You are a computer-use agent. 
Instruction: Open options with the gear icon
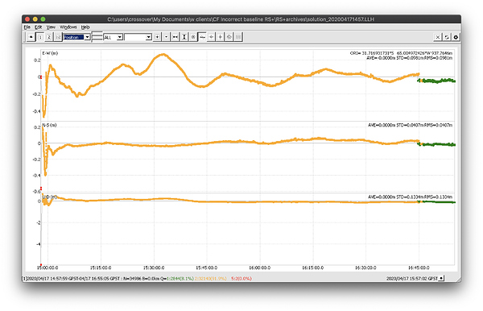pyautogui.click(x=456, y=37)
